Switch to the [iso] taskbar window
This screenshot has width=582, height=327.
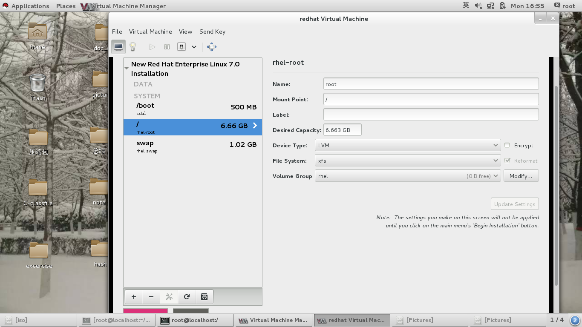point(39,320)
